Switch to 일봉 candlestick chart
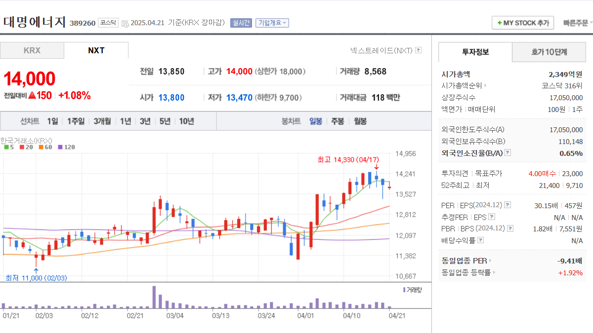Screen dimensions: 593x333 click(316, 121)
